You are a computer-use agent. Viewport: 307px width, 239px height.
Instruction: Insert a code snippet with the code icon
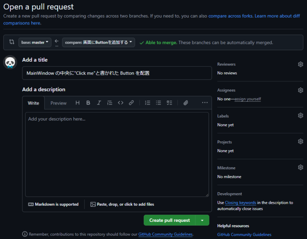[x=120, y=103]
